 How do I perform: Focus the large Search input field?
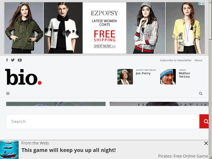[103, 122]
